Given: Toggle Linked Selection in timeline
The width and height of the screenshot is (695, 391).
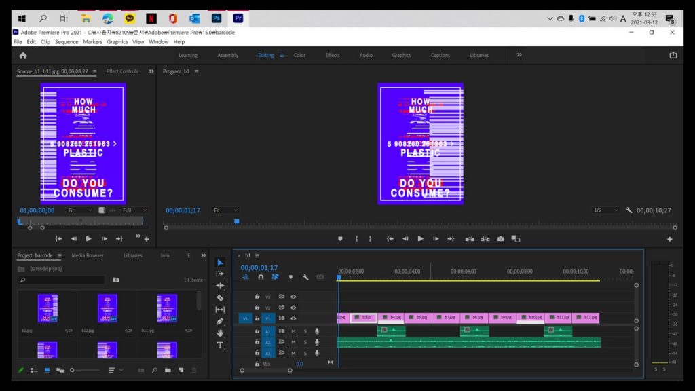Looking at the screenshot, I should [276, 277].
